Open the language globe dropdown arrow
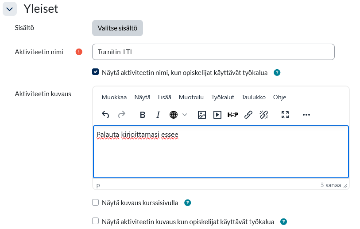The height and width of the screenshot is (229, 360). tap(185, 115)
